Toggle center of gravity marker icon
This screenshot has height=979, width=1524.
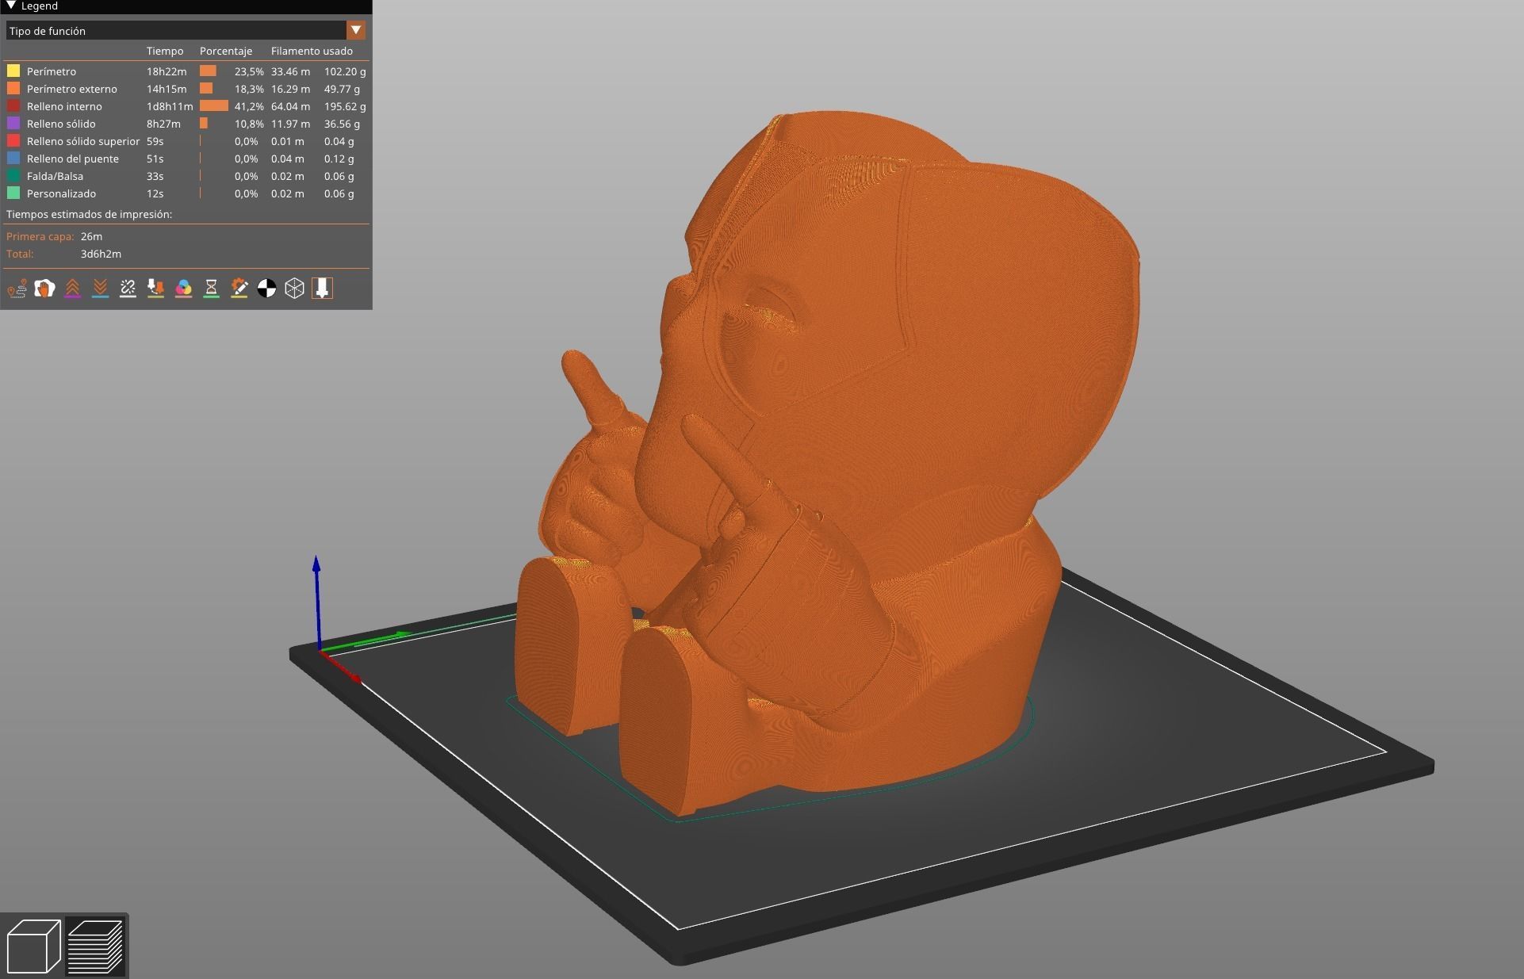tap(267, 289)
